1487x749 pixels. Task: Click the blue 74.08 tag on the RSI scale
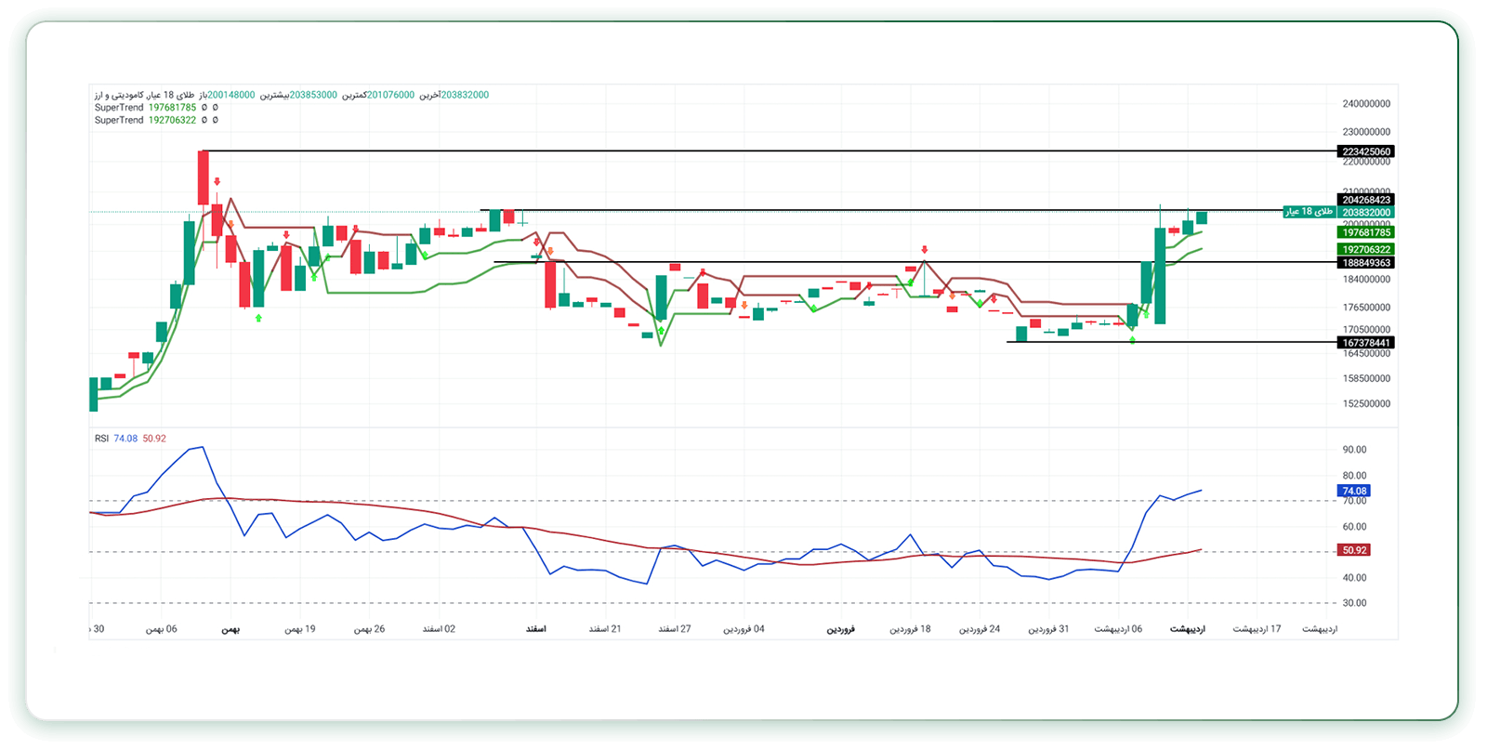pyautogui.click(x=1354, y=491)
